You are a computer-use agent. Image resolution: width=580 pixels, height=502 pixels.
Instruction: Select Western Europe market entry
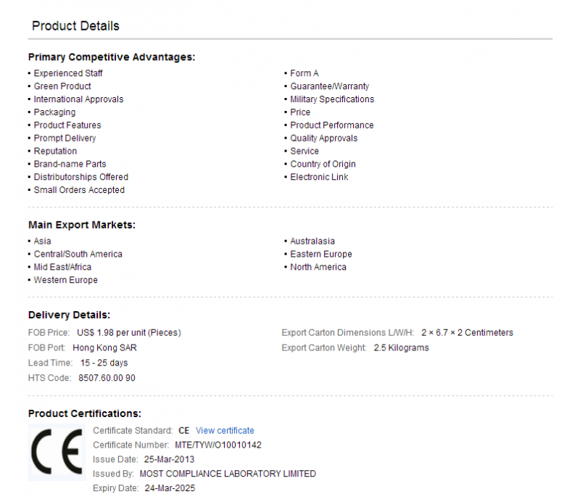[65, 280]
